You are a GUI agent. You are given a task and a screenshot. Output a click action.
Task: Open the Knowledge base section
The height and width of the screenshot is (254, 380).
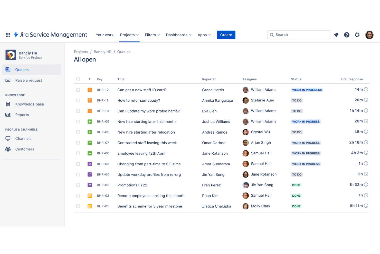pos(29,104)
